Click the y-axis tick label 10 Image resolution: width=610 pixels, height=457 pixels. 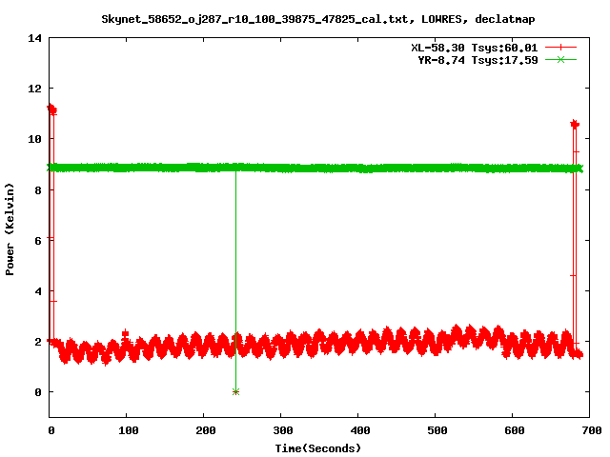[34, 139]
